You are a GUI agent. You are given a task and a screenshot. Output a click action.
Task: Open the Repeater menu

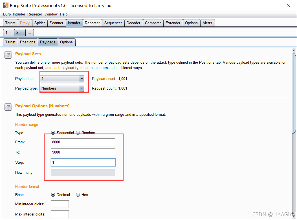pyautogui.click(x=35, y=14)
